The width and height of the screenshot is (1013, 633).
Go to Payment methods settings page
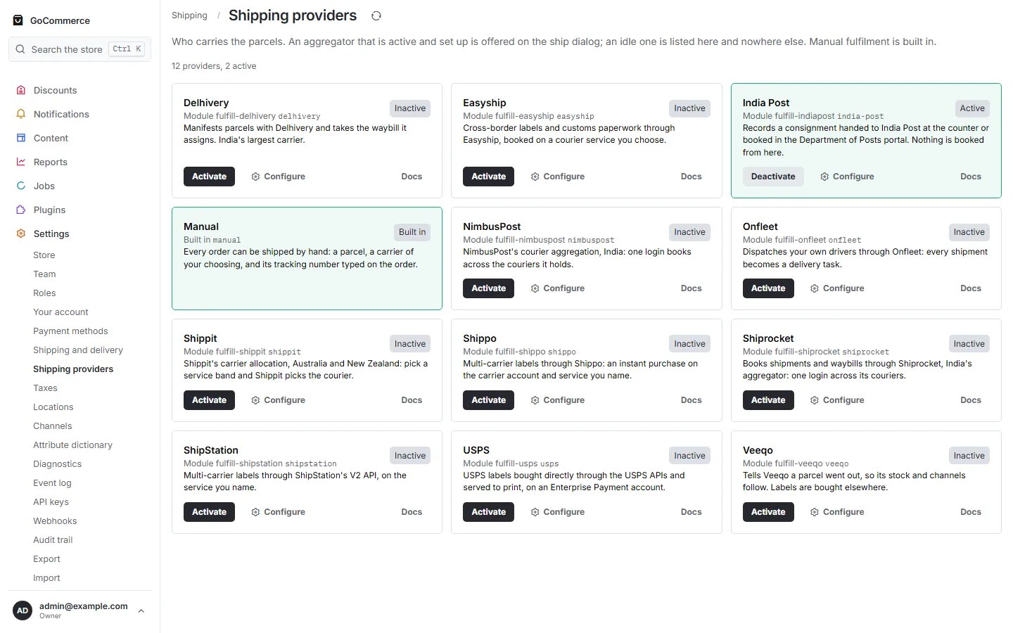[70, 331]
